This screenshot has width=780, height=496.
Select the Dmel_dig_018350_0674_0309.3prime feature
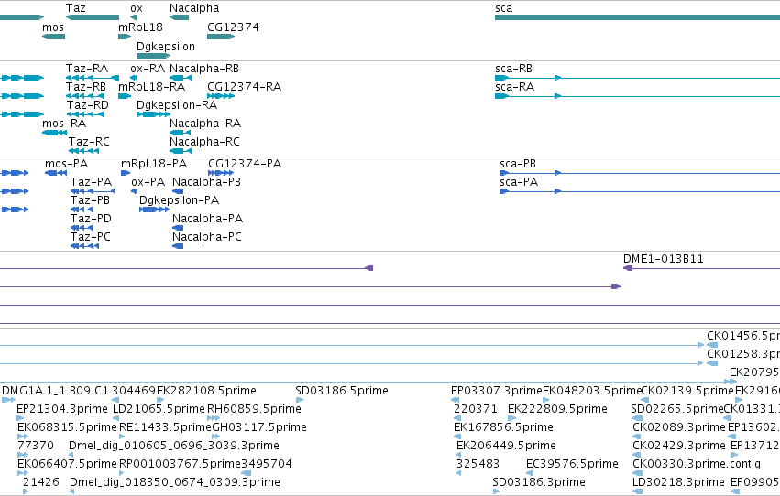[x=72, y=491]
